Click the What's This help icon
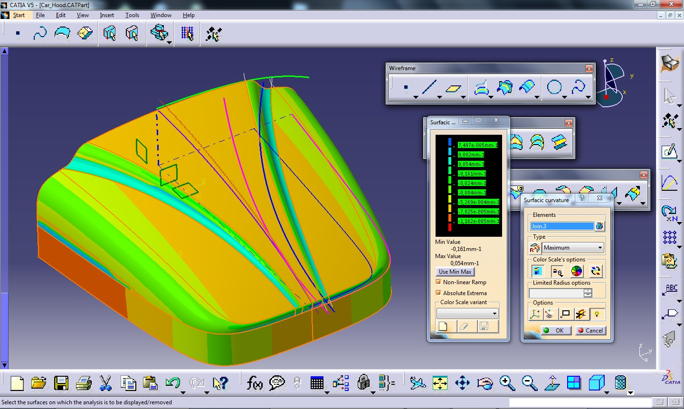This screenshot has height=409, width=684. coord(220,382)
